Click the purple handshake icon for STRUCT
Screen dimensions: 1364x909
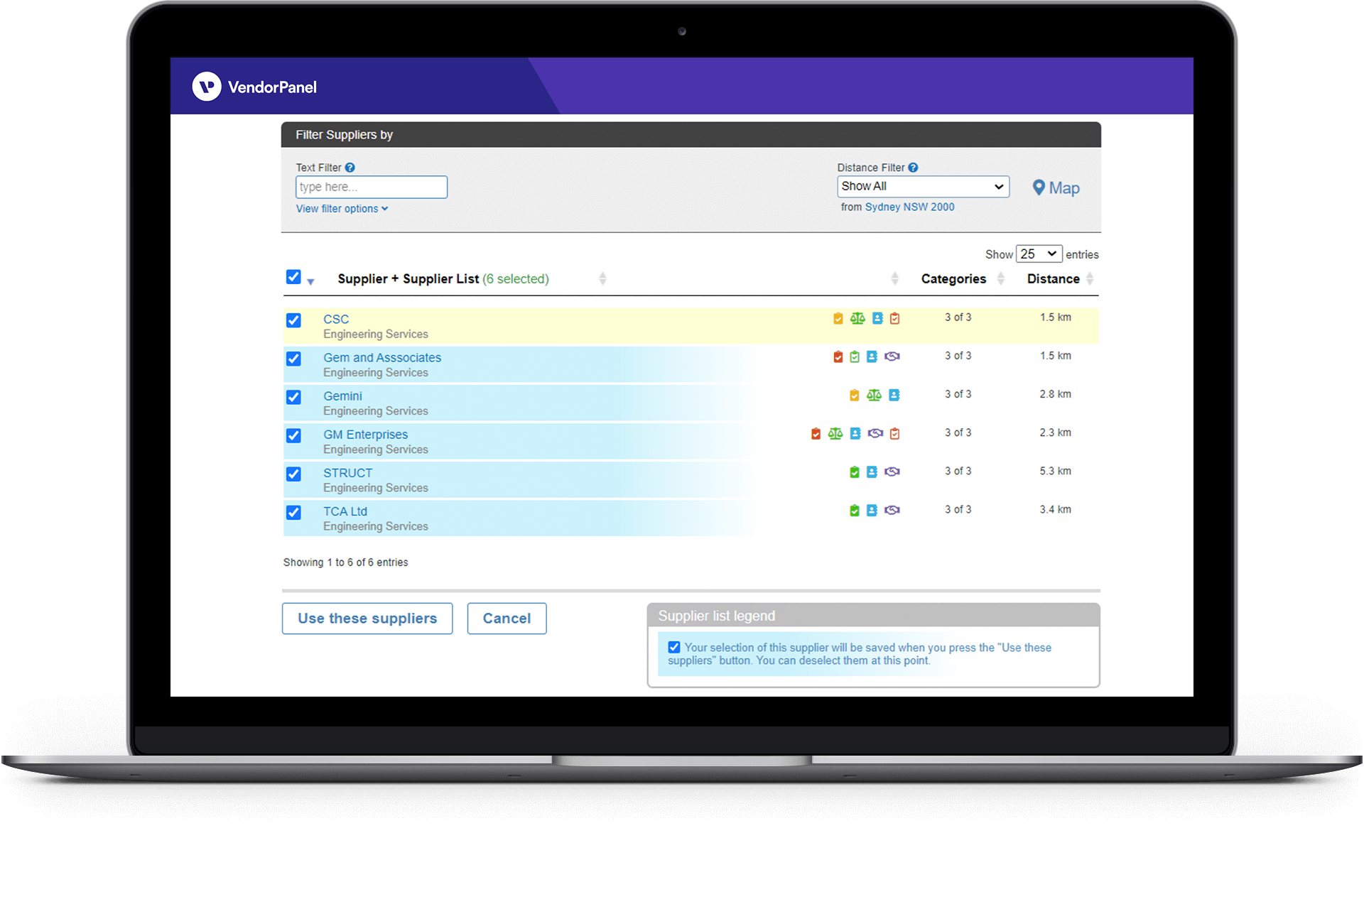(x=892, y=472)
